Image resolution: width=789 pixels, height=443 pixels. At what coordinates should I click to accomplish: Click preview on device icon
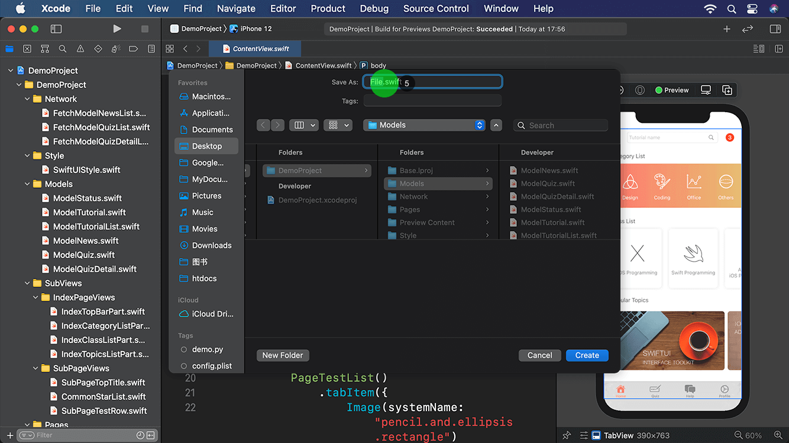tap(706, 90)
